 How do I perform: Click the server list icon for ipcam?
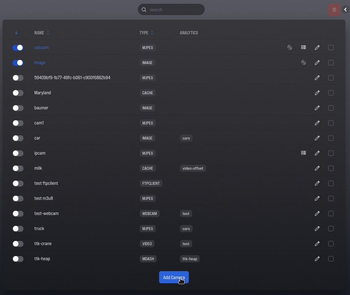click(x=304, y=153)
